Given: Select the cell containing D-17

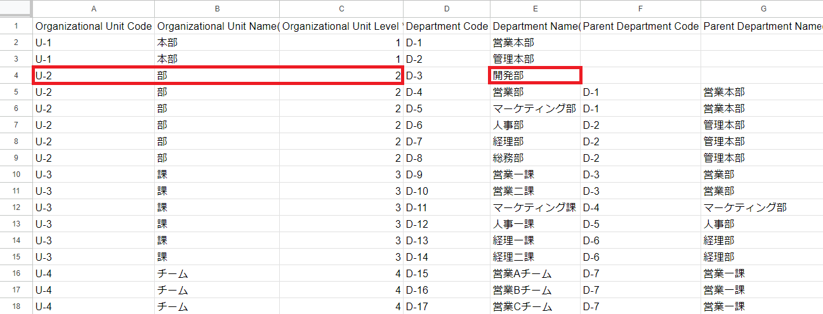Looking at the screenshot, I should point(446,306).
